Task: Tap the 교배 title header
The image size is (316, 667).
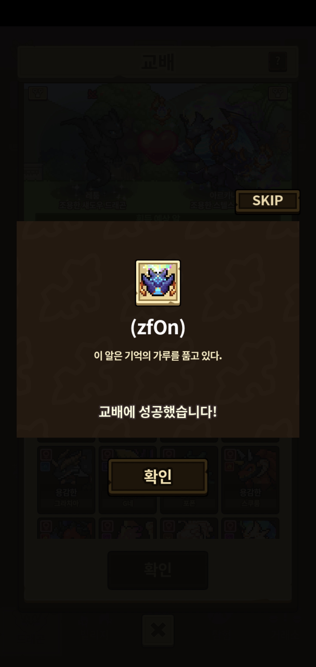Action: pos(158,62)
